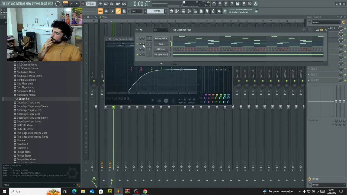The height and width of the screenshot is (195, 347).
Task: Click the green selected insert fader
Action: pyautogui.click(x=113, y=108)
